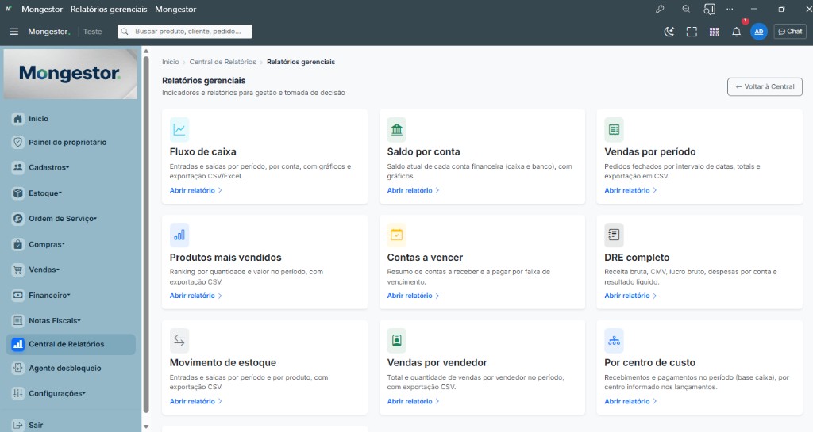Open the title bar three-dots menu

click(730, 10)
